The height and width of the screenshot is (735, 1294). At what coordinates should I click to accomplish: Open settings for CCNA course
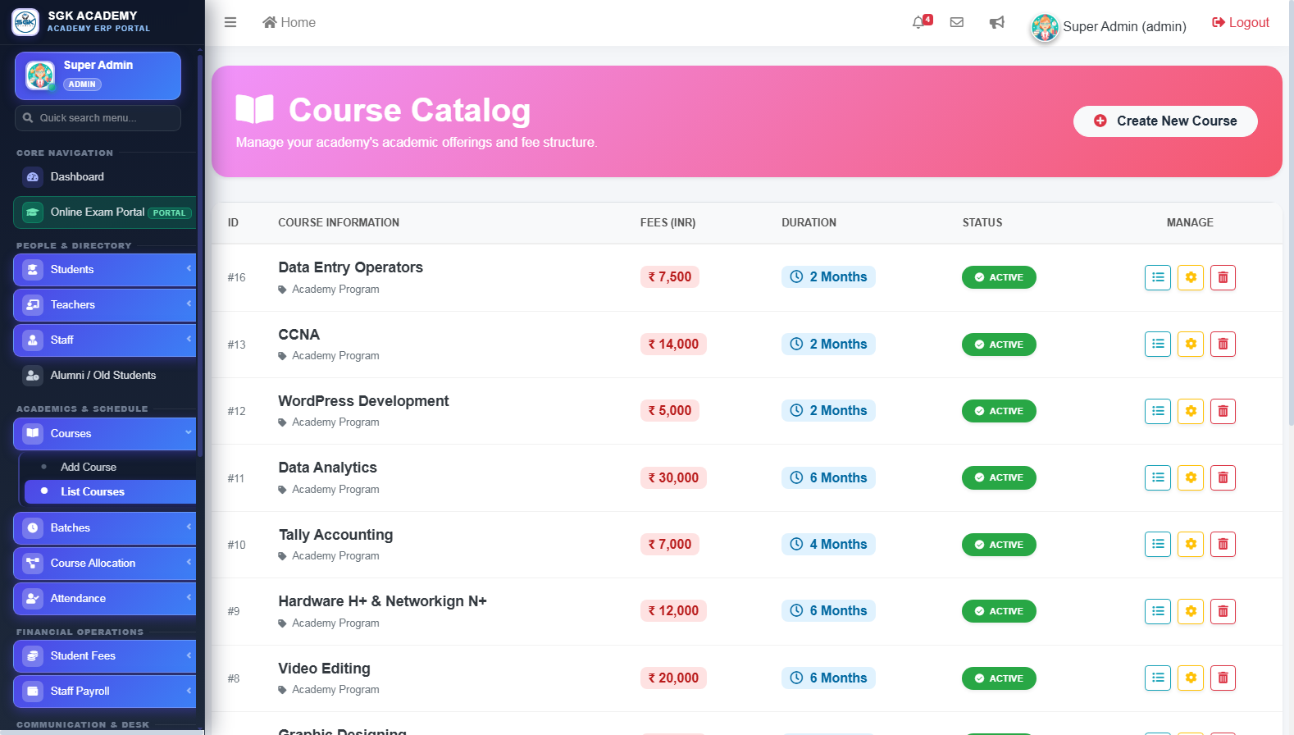pyautogui.click(x=1191, y=344)
